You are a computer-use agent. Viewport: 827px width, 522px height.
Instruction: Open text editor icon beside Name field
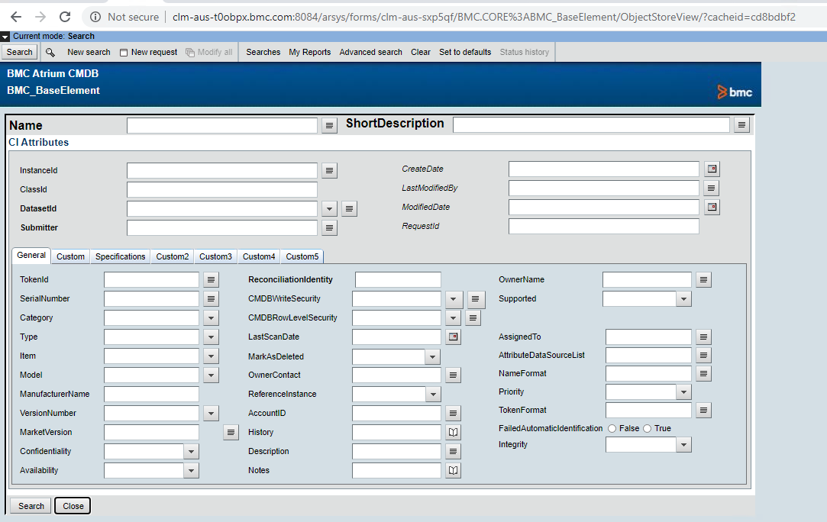click(x=329, y=125)
